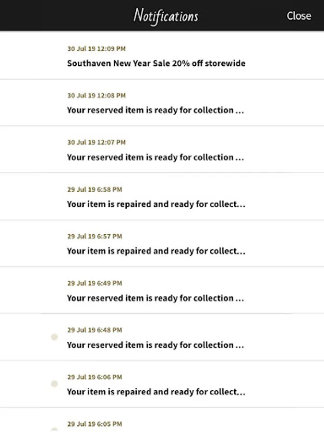
Task: Select the 29 Jul 19 6:58 PM timestamp
Action: coord(95,190)
